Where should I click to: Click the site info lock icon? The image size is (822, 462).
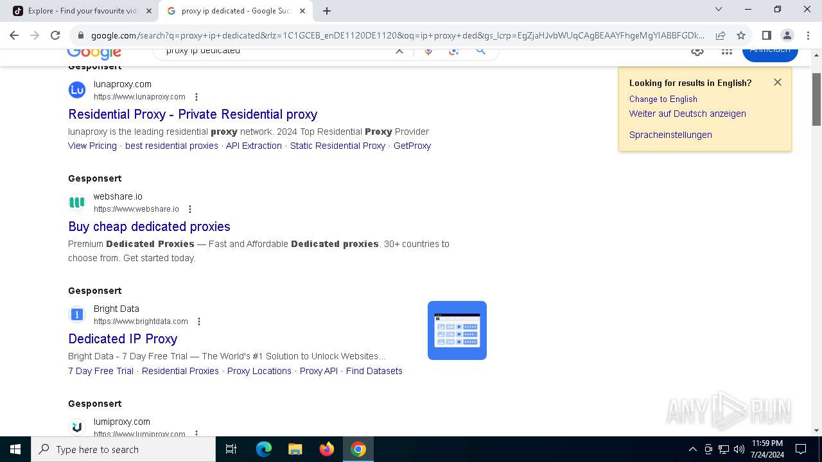[x=80, y=35]
